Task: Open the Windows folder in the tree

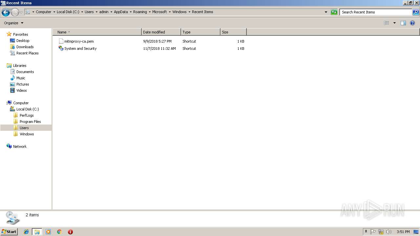Action: 27,134
